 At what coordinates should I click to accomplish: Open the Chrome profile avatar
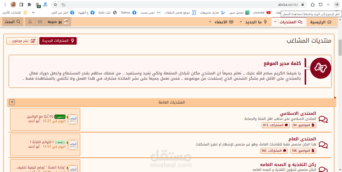(13, 5)
